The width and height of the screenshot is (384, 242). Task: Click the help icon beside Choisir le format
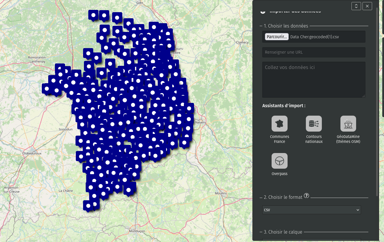[306, 196]
